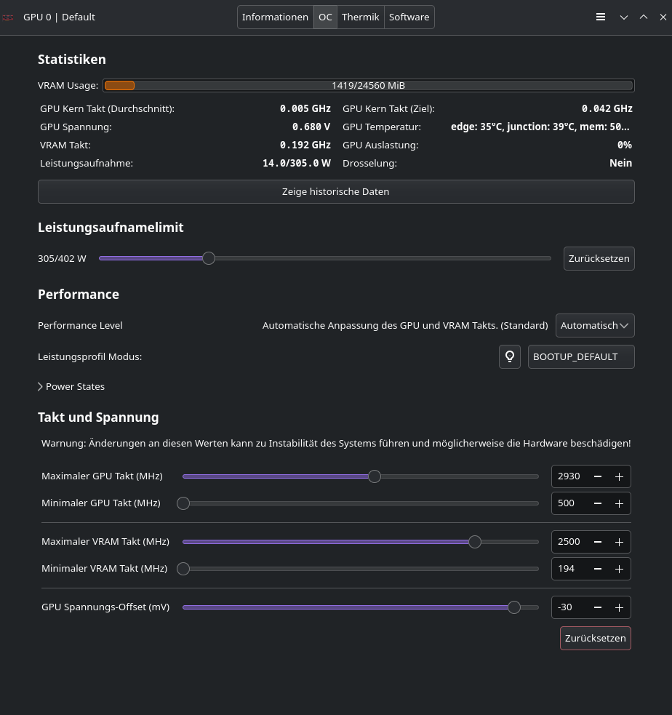Switch to the Thermik tab
This screenshot has height=715, width=672.
pos(361,17)
